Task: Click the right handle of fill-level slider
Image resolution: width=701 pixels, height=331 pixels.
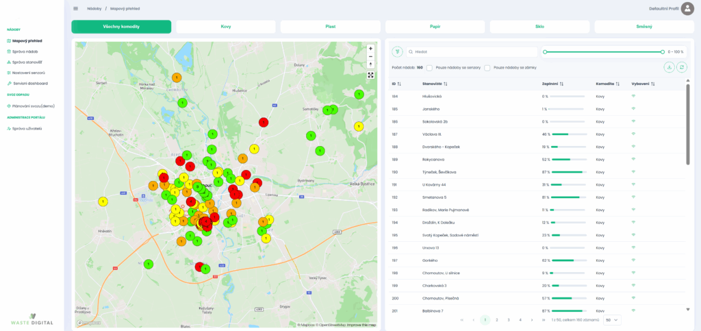Action: pyautogui.click(x=663, y=51)
